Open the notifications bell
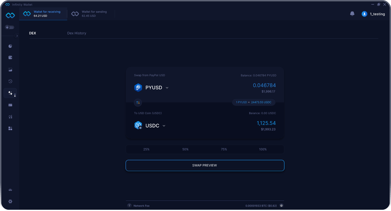 pyautogui.click(x=352, y=14)
